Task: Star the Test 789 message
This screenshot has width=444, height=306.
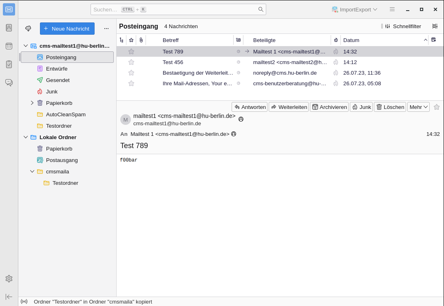Action: pos(131,51)
